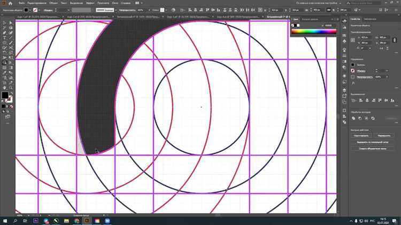
Task: Open the Объект menu
Action: [x=53, y=3]
